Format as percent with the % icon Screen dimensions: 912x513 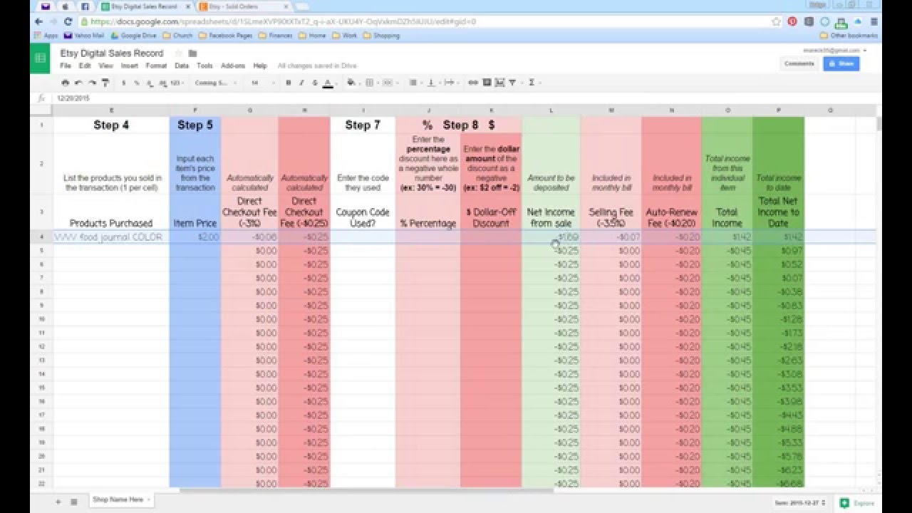coord(137,83)
